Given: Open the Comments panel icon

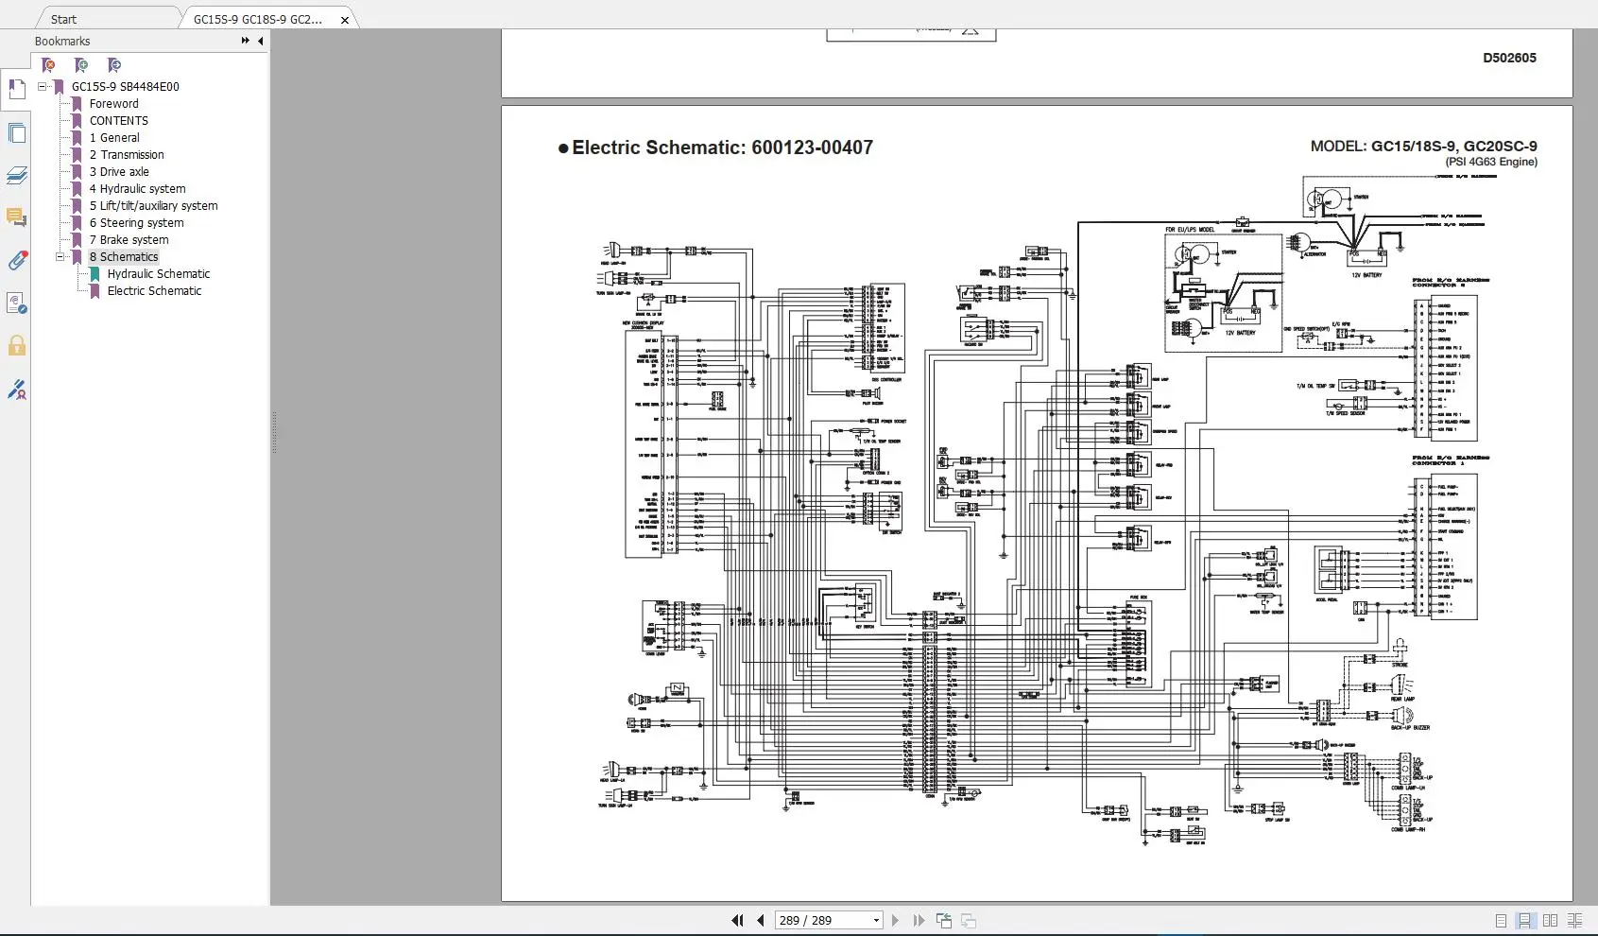Looking at the screenshot, I should pos(16,217).
